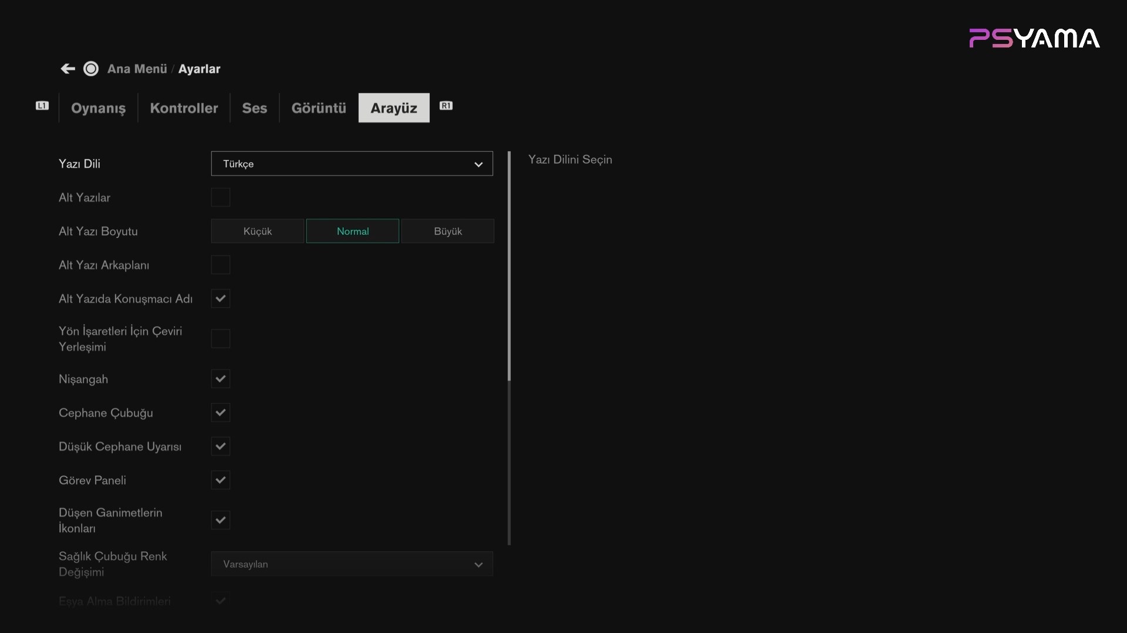Open the Kontroller tab

pyautogui.click(x=184, y=108)
